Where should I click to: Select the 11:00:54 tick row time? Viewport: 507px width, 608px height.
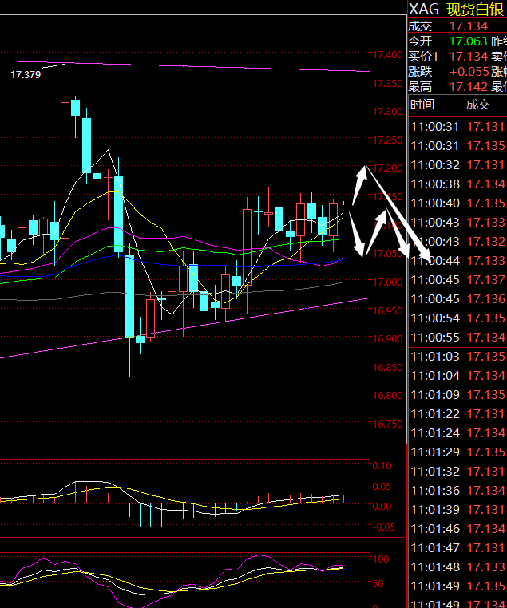pyautogui.click(x=434, y=318)
